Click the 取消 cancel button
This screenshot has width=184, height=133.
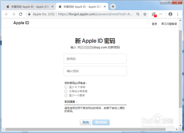(x=85, y=122)
